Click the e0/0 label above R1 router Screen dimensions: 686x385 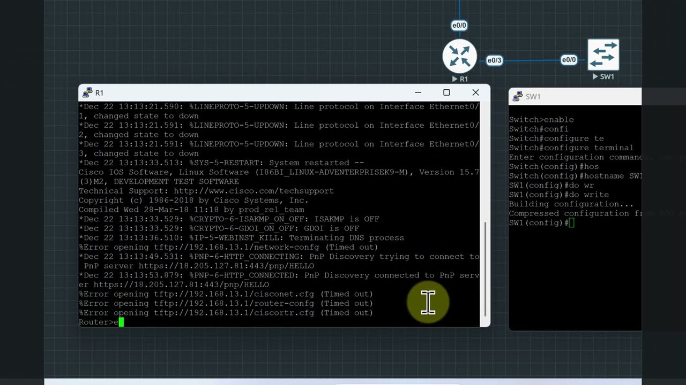tap(459, 25)
